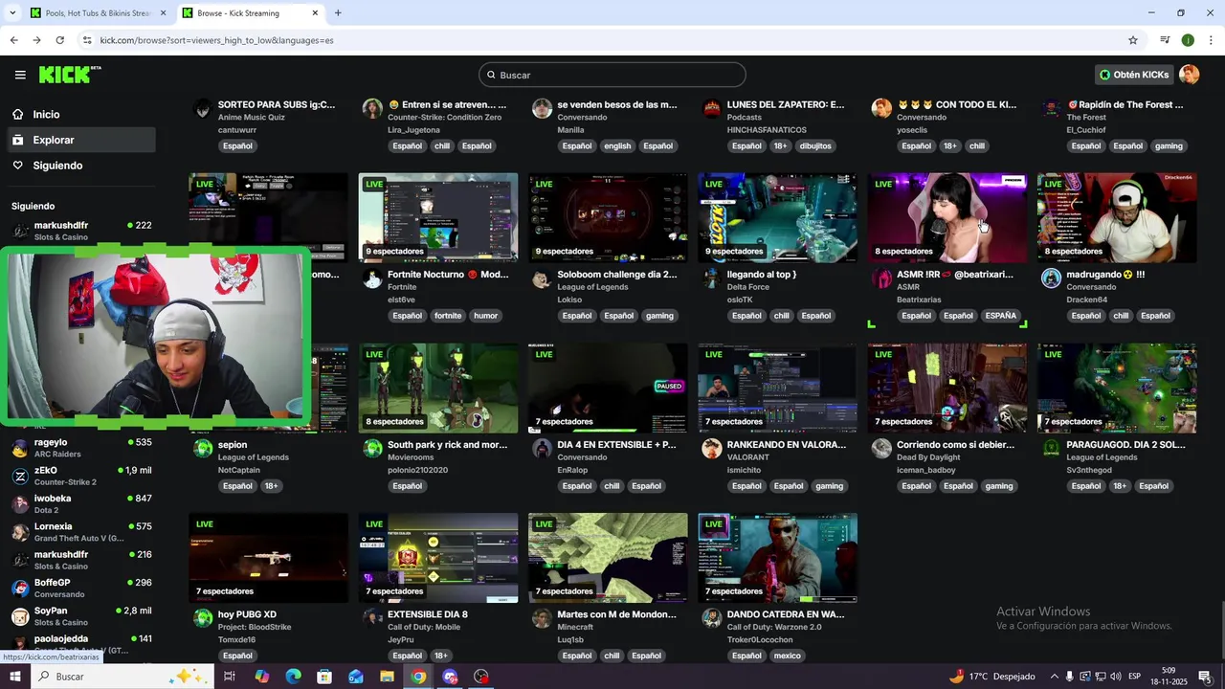Open your Kick user avatar menu
1225x689 pixels.
coord(1190,75)
